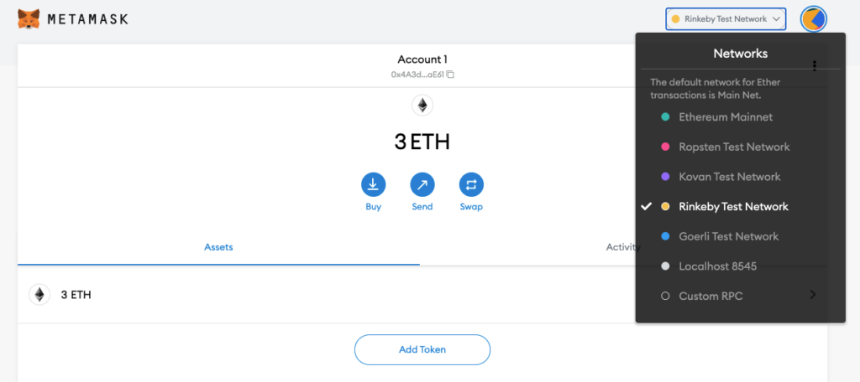Click the MetaMask fox logo
The image size is (860, 382).
[28, 19]
